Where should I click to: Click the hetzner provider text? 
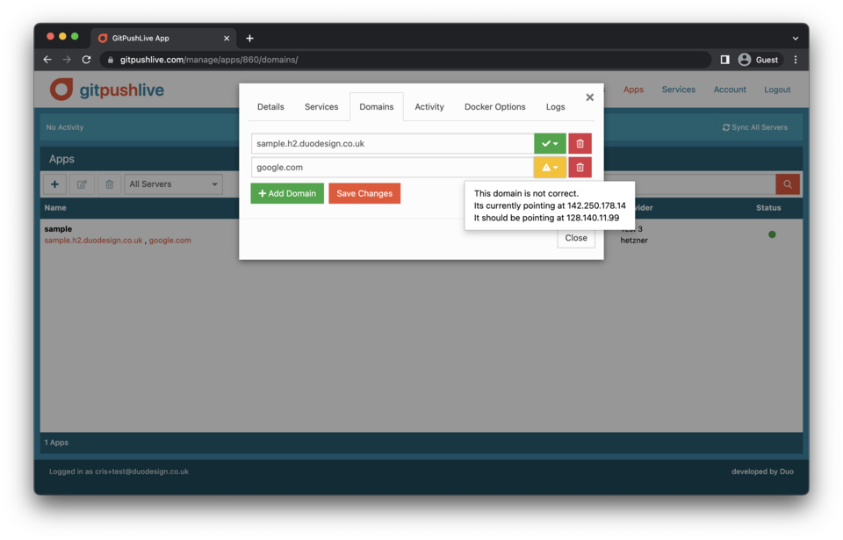pos(634,241)
